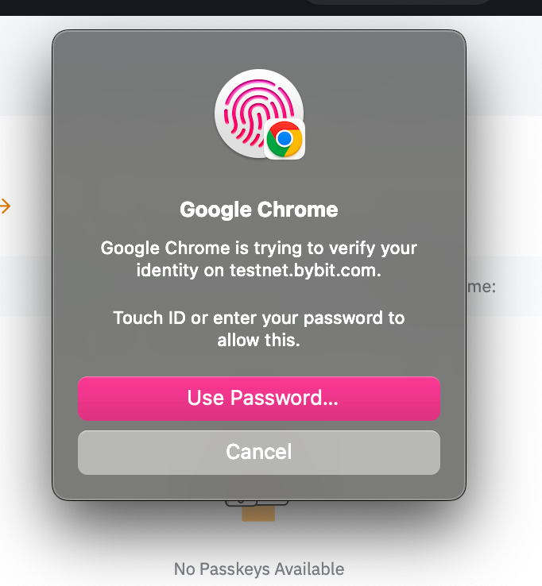The height and width of the screenshot is (586, 542).
Task: Click the partial "me:" label at right
Action: click(481, 286)
